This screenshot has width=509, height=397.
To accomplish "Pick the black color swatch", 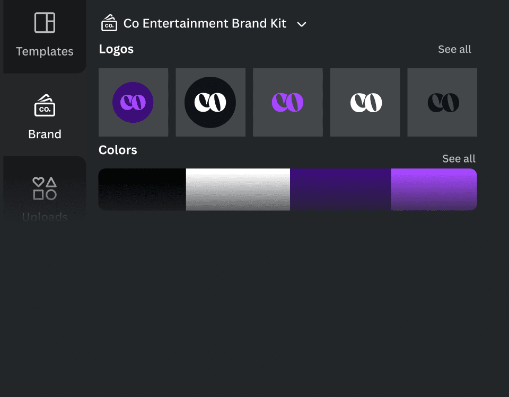I will [x=142, y=189].
